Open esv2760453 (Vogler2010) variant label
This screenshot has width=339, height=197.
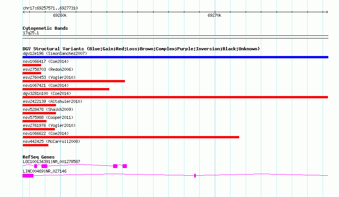pyautogui.click(x=49, y=77)
